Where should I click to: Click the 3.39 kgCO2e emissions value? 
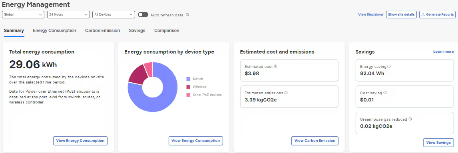coord(261,99)
